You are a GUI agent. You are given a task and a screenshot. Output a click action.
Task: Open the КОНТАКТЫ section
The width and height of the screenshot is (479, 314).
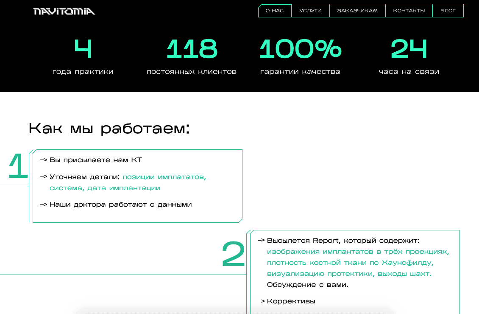click(409, 11)
